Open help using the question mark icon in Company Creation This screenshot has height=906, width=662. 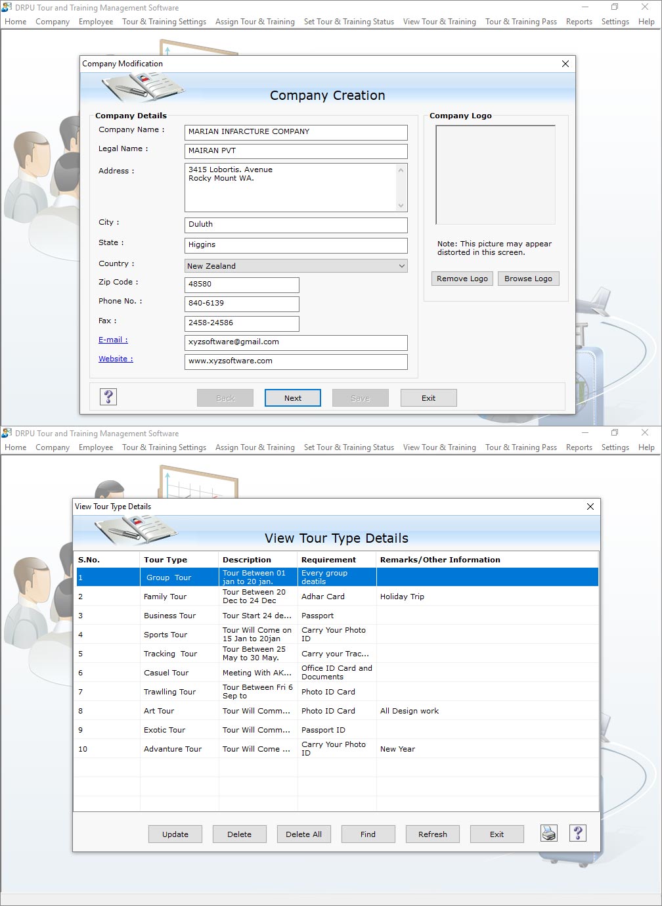coord(108,396)
